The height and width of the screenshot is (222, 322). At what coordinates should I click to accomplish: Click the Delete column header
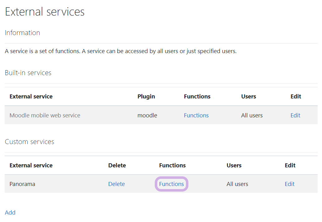coord(117,165)
